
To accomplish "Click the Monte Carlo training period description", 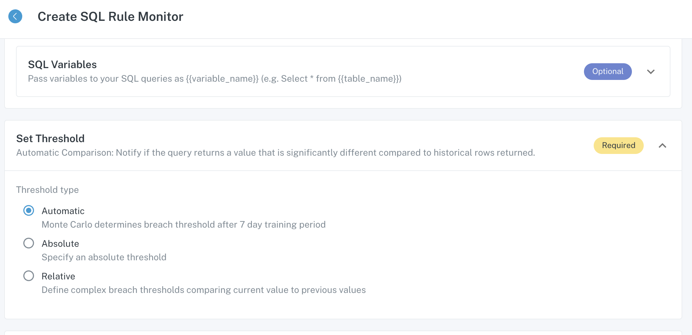I will pyautogui.click(x=183, y=224).
